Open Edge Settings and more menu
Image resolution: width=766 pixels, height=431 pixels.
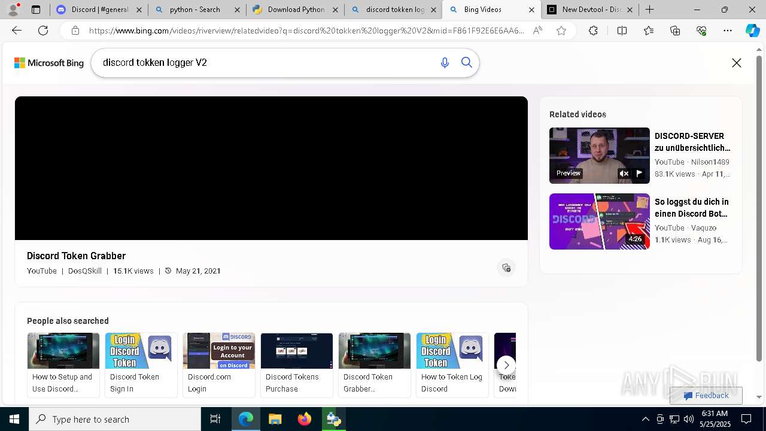[728, 31]
